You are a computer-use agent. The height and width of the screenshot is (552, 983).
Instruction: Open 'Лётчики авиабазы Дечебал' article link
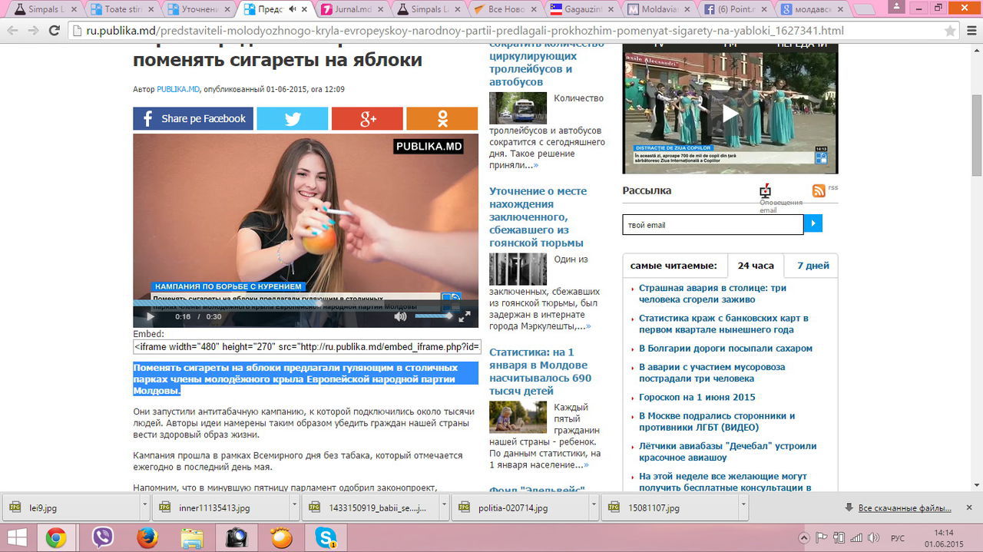tap(727, 451)
